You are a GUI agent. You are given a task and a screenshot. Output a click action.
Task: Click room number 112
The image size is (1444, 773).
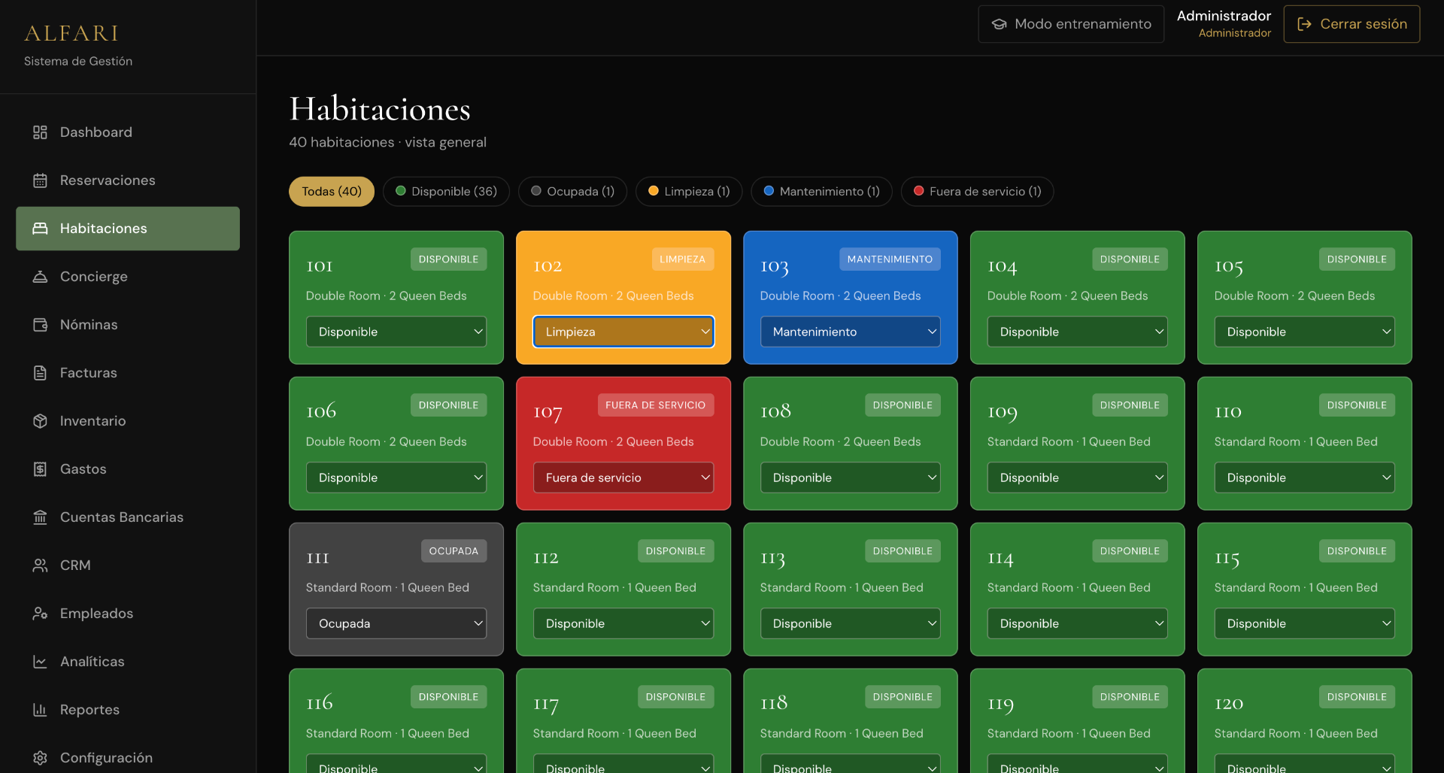pyautogui.click(x=546, y=558)
